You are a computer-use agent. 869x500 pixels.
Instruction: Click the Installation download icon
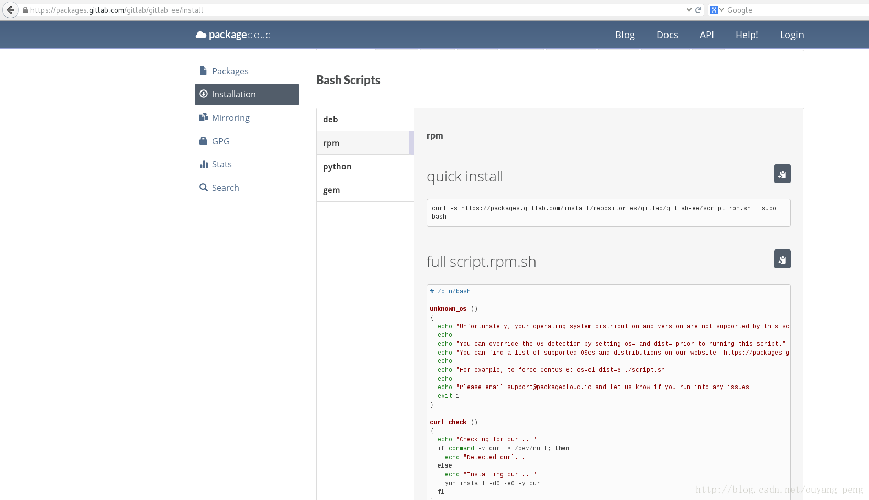[x=204, y=94]
